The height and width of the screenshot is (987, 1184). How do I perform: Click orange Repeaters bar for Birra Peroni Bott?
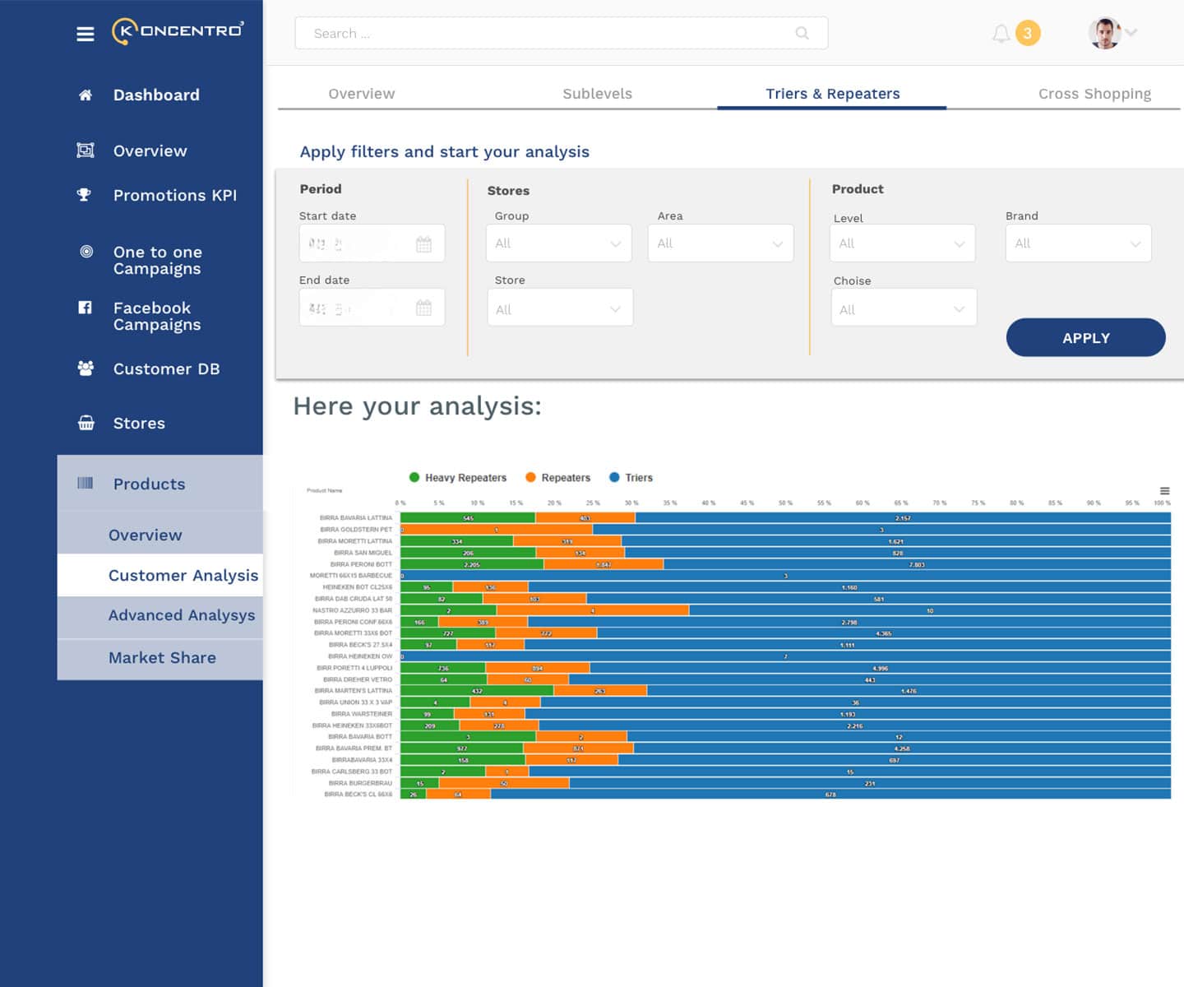coord(604,564)
